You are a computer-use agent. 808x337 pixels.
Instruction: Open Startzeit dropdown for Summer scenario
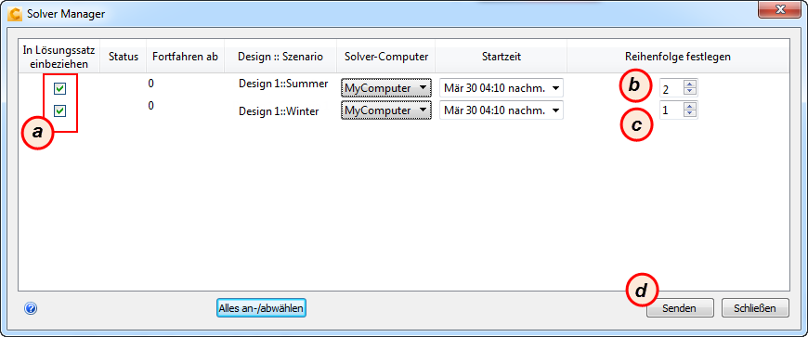coord(502,88)
